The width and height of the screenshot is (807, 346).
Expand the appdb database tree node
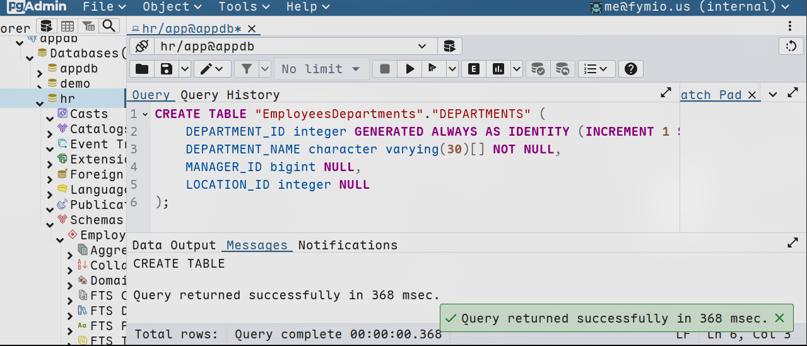click(x=40, y=69)
